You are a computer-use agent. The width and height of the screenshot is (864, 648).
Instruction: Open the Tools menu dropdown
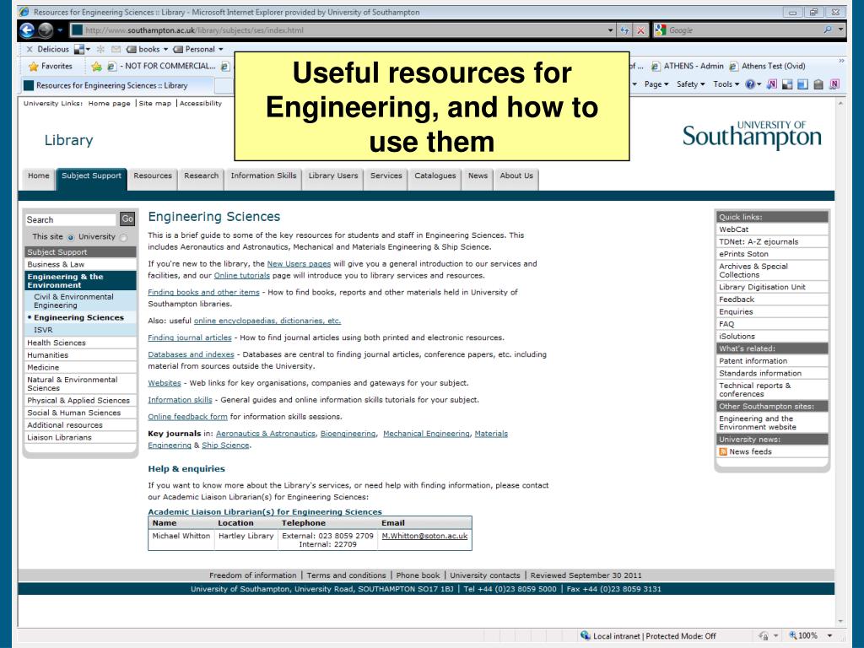pos(726,84)
